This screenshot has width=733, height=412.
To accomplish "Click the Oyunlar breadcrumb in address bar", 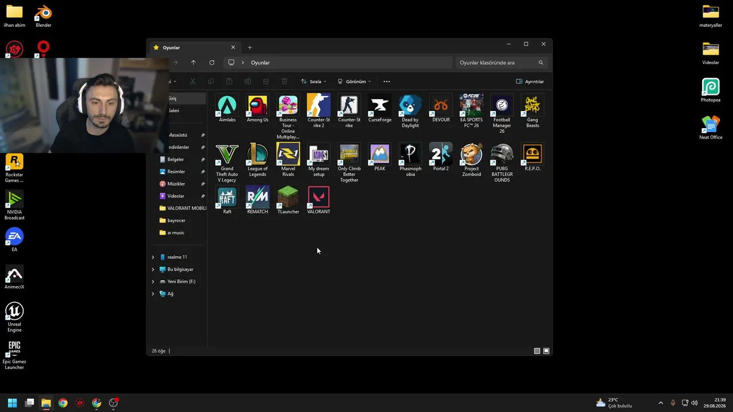I will (260, 62).
